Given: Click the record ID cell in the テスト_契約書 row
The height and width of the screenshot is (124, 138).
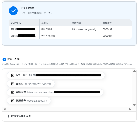Looking at the screenshot, I should 24,36.
